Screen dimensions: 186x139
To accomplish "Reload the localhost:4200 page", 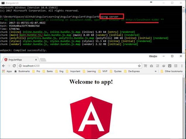I will pos(14,66).
